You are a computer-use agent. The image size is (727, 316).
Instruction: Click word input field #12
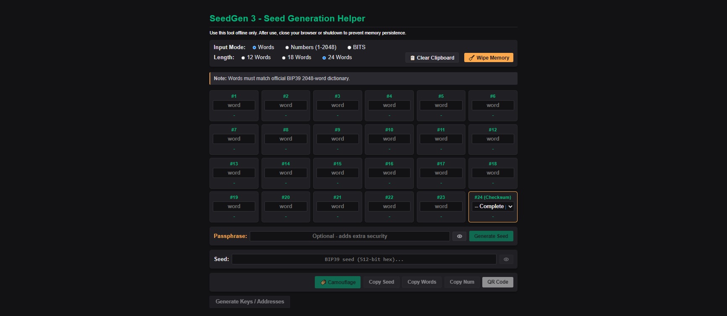pyautogui.click(x=493, y=139)
